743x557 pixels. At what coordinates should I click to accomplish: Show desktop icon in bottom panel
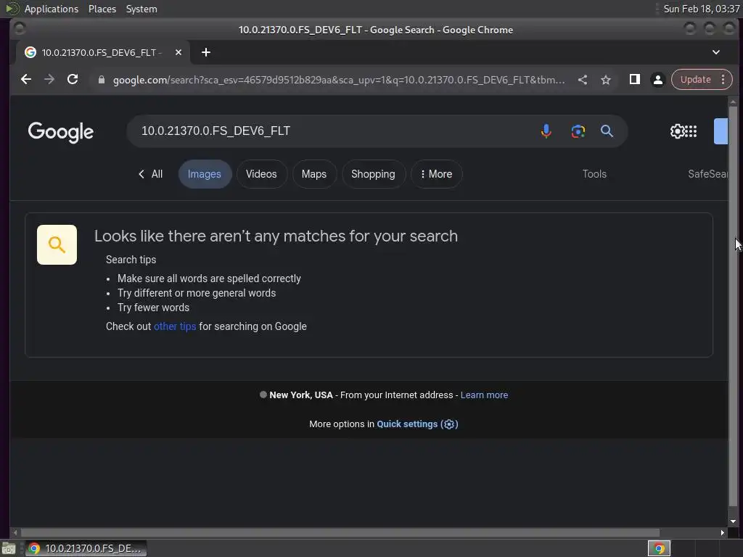(9, 549)
